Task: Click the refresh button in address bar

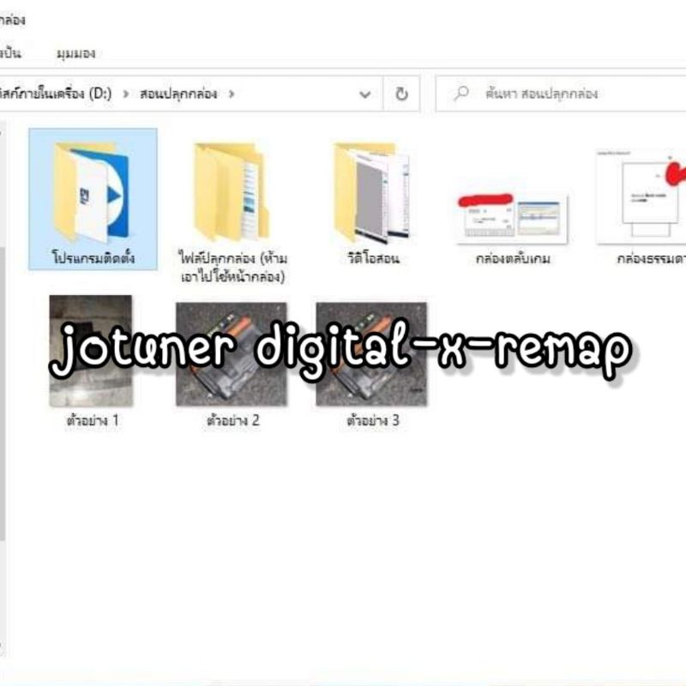Action: (x=401, y=93)
